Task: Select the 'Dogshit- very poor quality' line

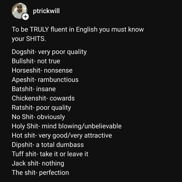Action: tap(49, 52)
